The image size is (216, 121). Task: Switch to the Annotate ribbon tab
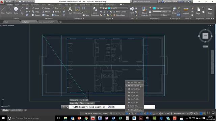[x=25, y=5]
